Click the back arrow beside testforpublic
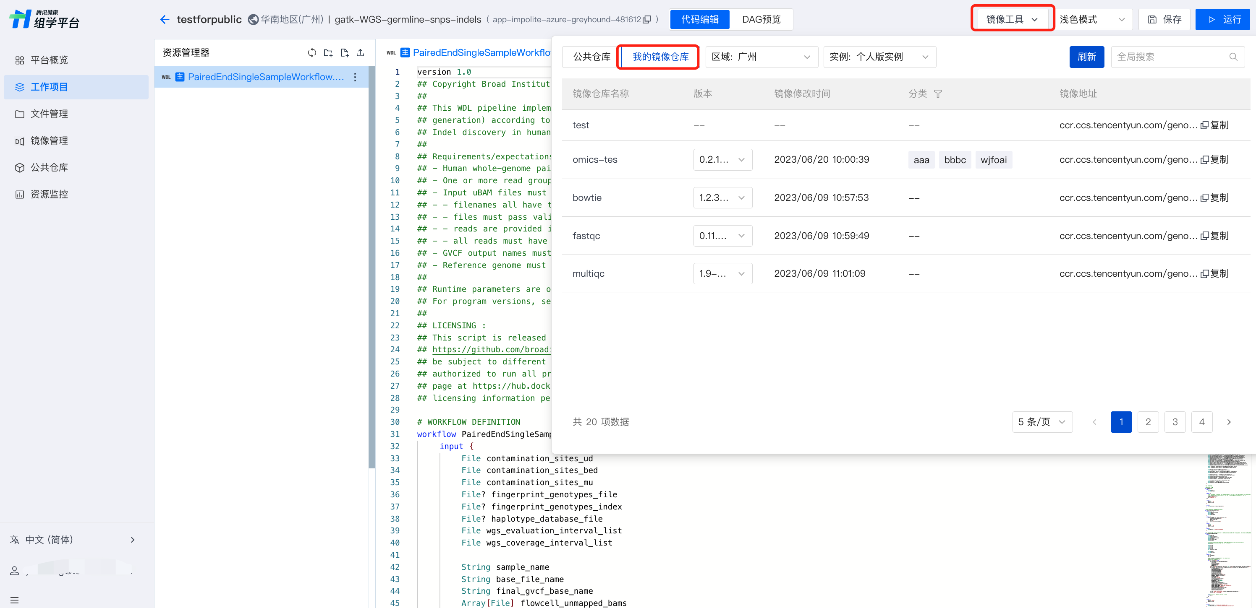 (164, 19)
